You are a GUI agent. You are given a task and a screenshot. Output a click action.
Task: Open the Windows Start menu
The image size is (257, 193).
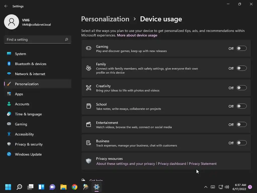pos(8,187)
